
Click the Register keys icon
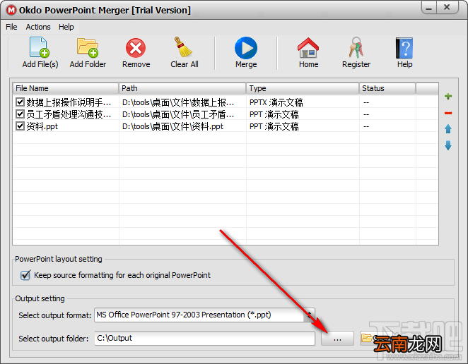(x=356, y=48)
